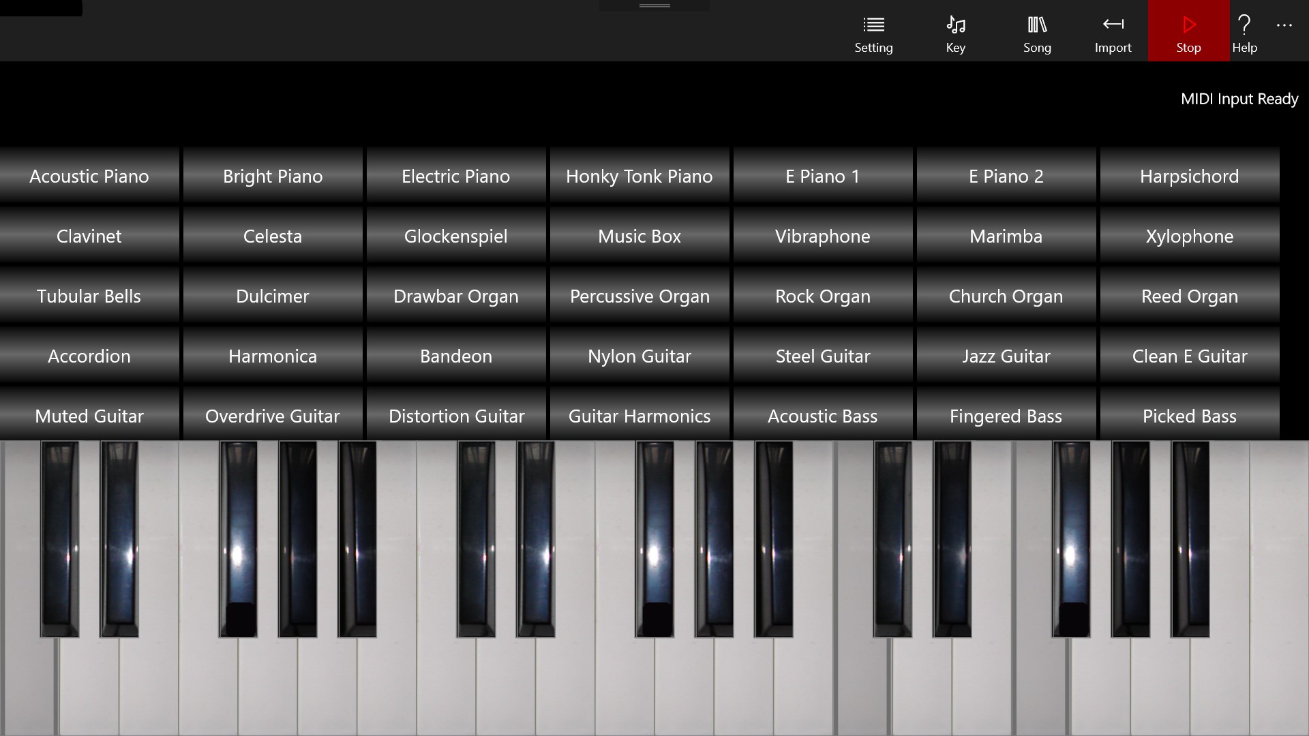
Task: Play the rightmost black piano key
Action: tap(1190, 538)
